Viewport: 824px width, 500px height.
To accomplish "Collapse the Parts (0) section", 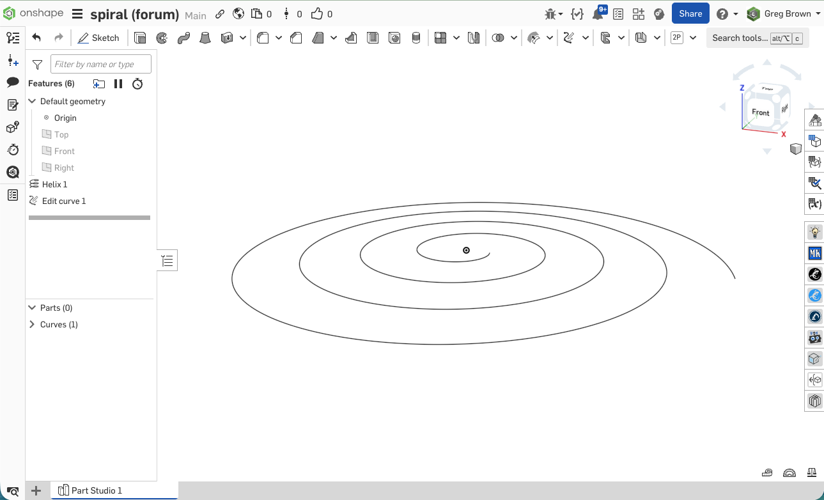I will coord(32,308).
